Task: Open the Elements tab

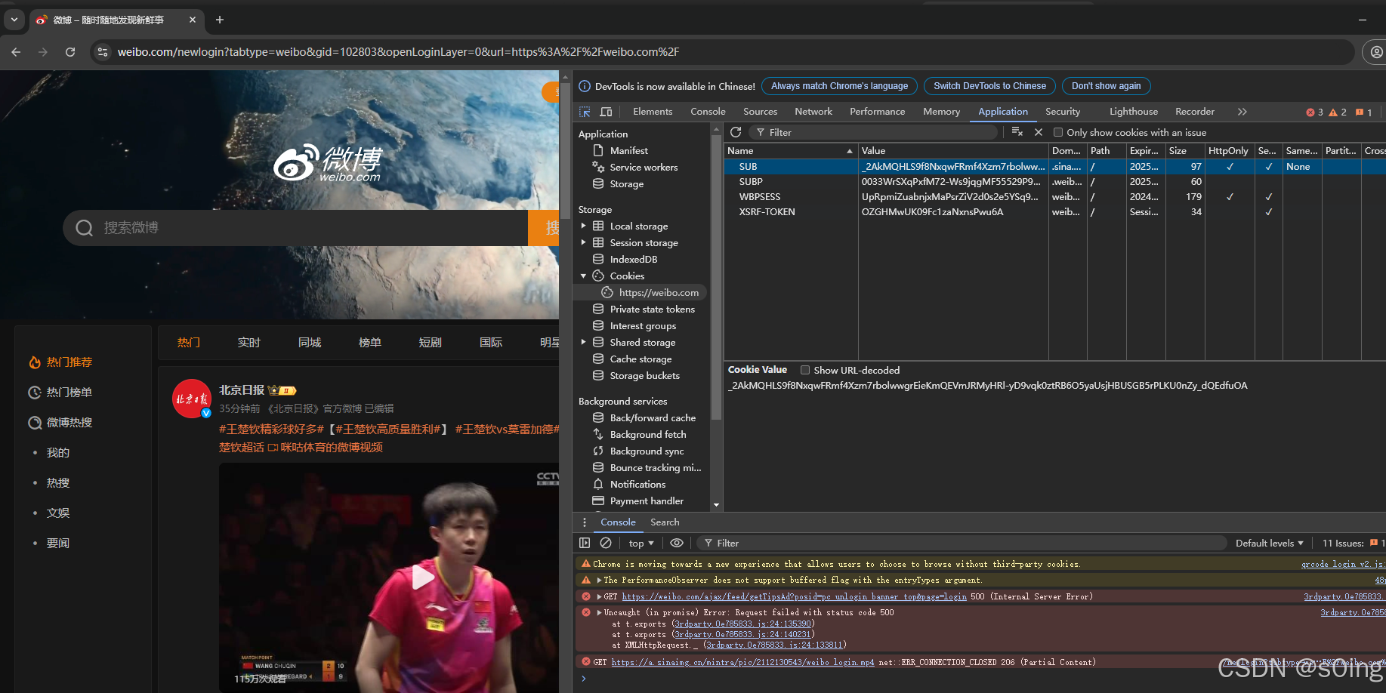Action: coord(653,112)
